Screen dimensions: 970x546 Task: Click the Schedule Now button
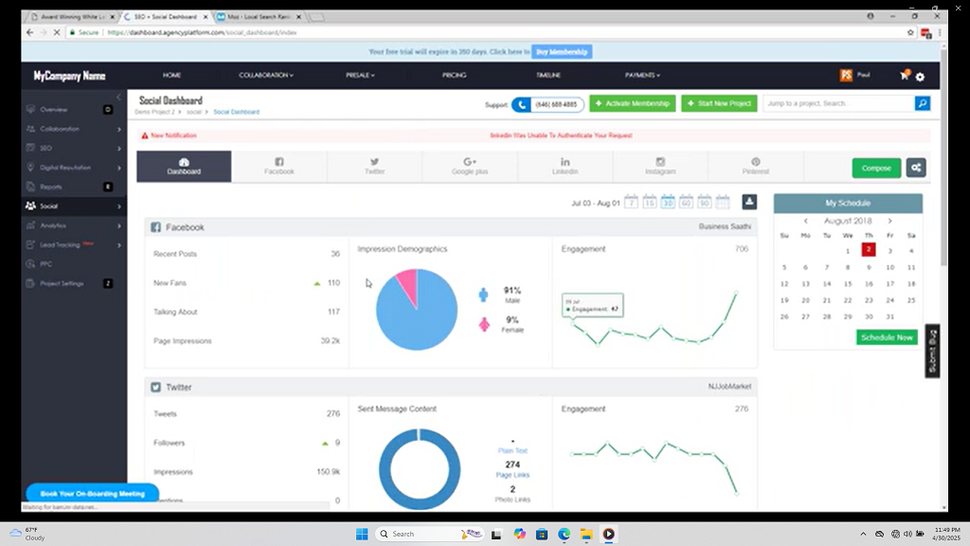coord(887,337)
